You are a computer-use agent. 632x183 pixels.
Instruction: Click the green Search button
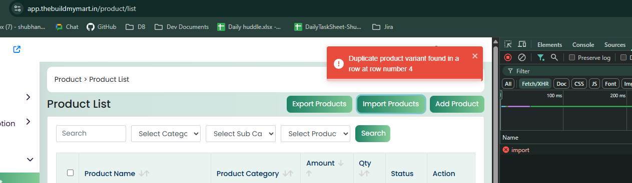373,134
